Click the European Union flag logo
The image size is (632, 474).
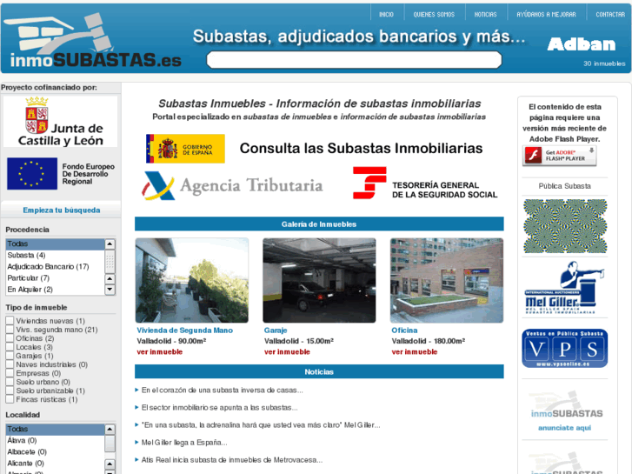pos(32,173)
